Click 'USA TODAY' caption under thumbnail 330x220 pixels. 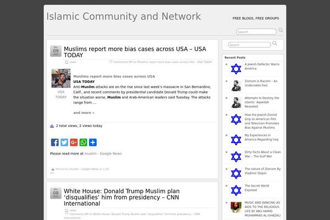coord(61,95)
